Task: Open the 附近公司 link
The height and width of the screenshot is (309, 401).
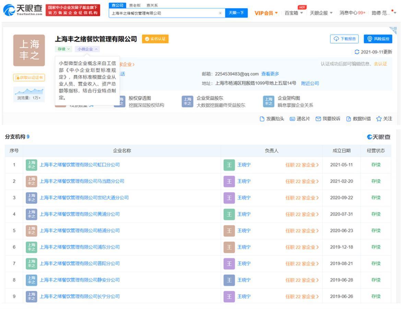Action: [310, 83]
